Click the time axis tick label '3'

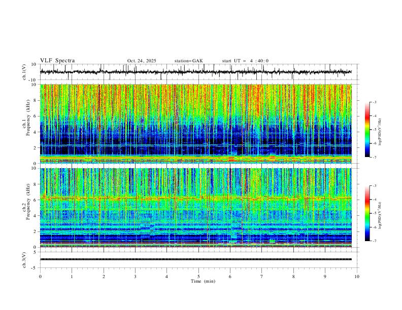pos(135,277)
